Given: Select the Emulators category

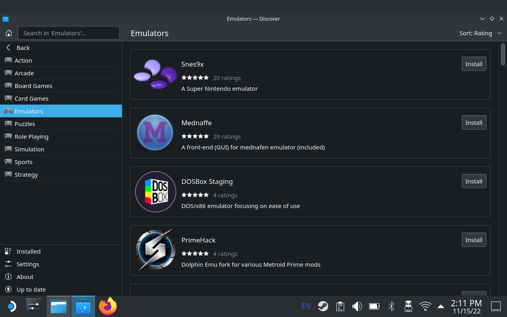Looking at the screenshot, I should pos(29,111).
